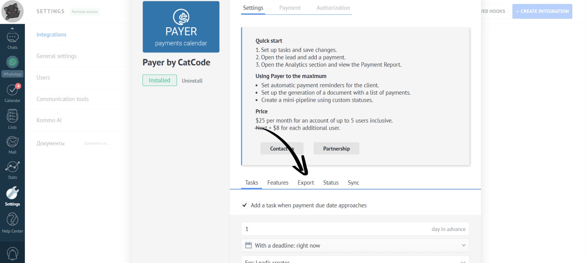Expand the 'With a deadline: right now' dropdown

point(355,245)
